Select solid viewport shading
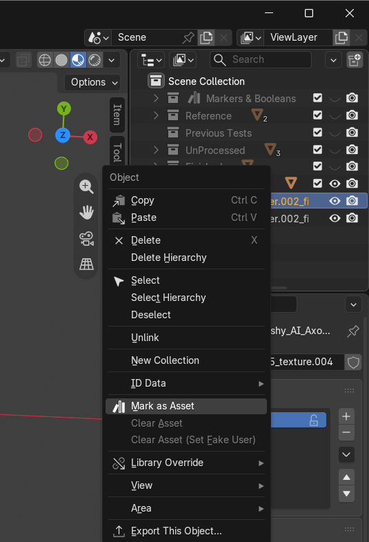369x542 pixels. [x=61, y=60]
